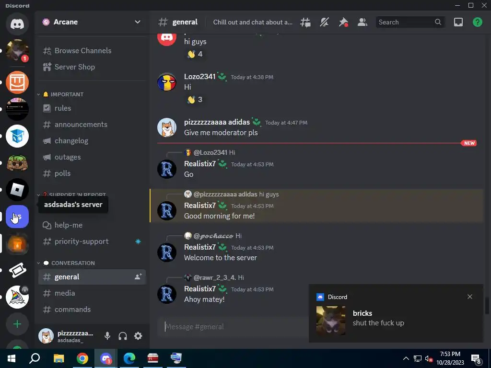
Task: Open Discord home direct messages
Action: 17,24
